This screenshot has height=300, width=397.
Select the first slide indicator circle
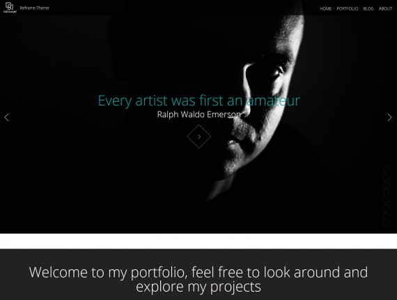[386, 170]
